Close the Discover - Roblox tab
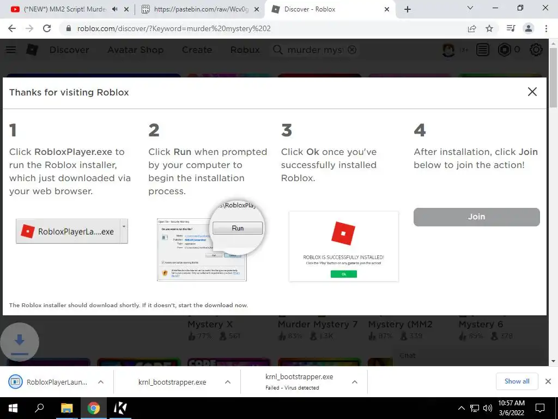The height and width of the screenshot is (419, 558). pos(387,9)
